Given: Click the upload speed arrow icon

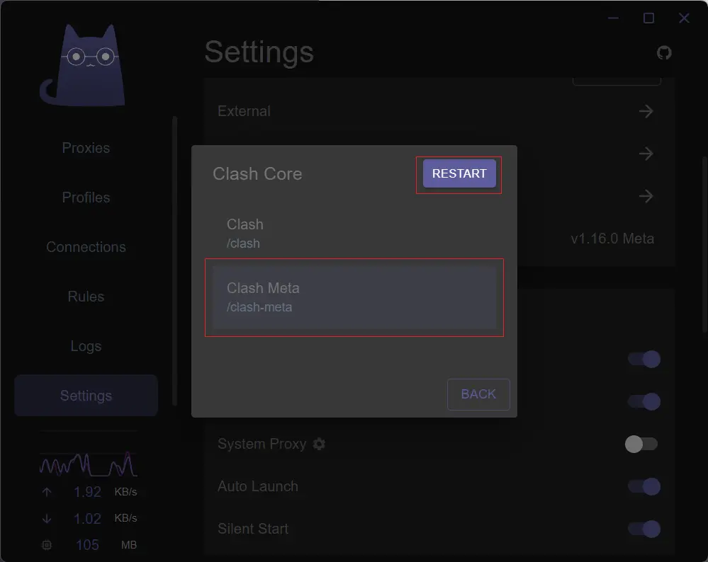Looking at the screenshot, I should [x=47, y=492].
